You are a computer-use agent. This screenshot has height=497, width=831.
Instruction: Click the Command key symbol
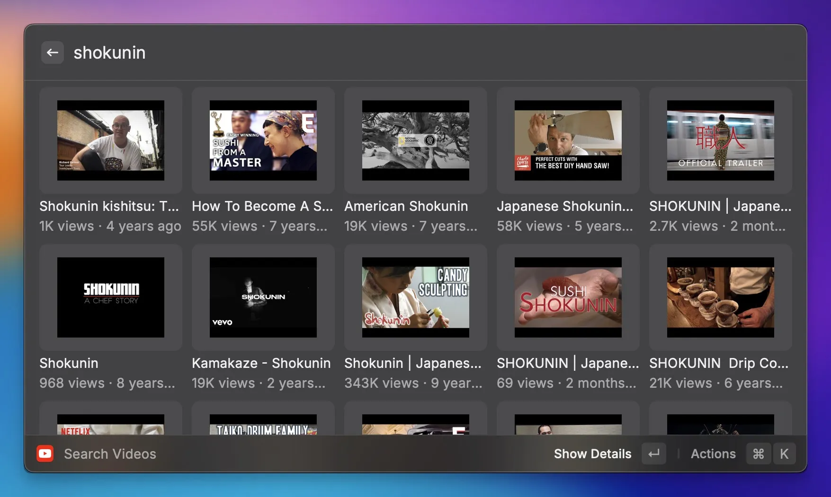(x=758, y=454)
